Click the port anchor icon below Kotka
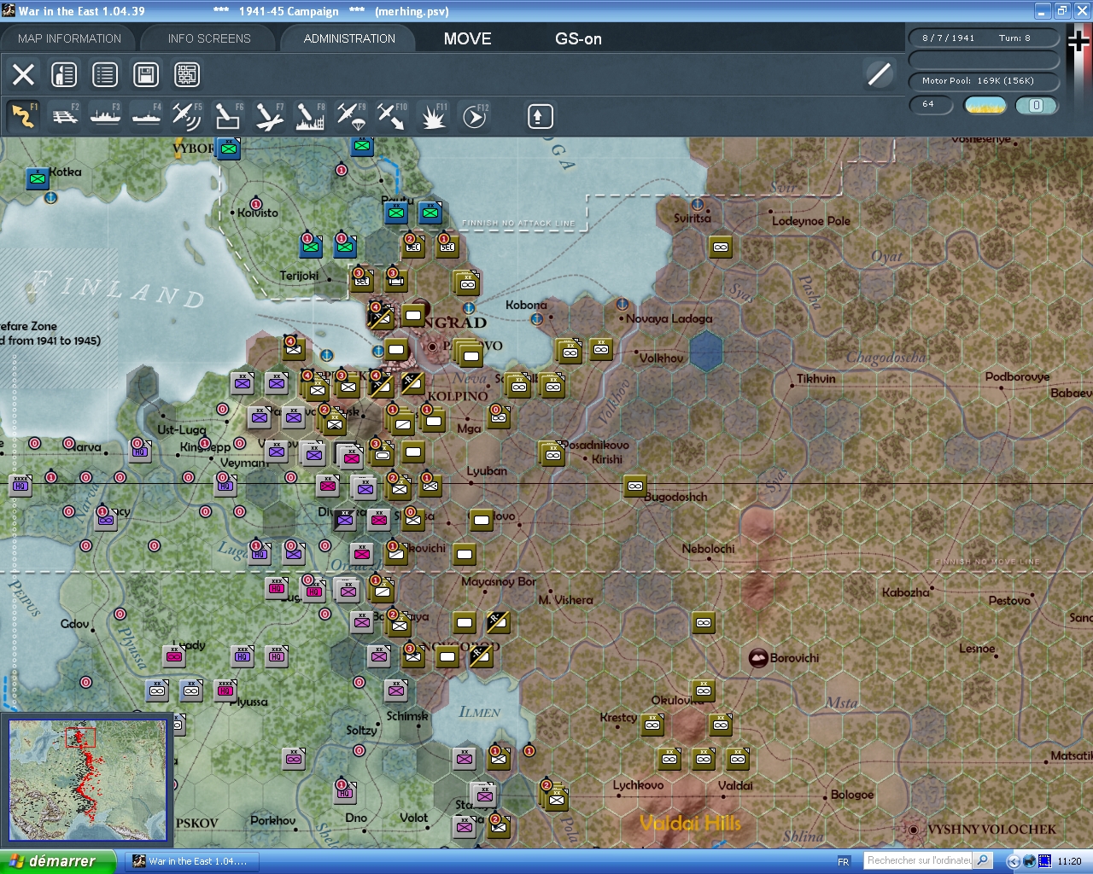1093x874 pixels. [51, 198]
